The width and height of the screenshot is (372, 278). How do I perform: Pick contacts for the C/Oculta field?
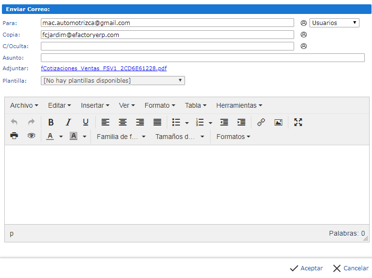tap(304, 46)
